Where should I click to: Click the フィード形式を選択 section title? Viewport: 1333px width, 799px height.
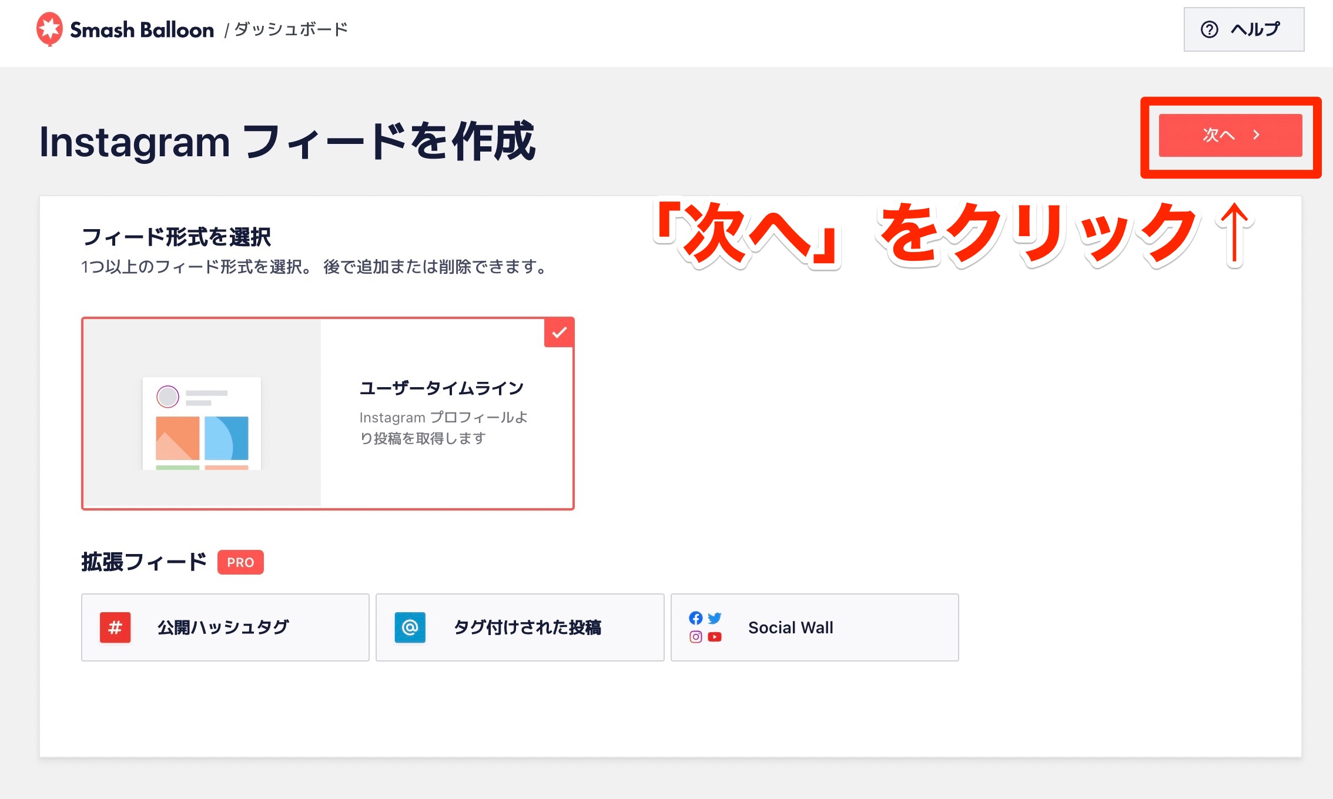coord(176,237)
